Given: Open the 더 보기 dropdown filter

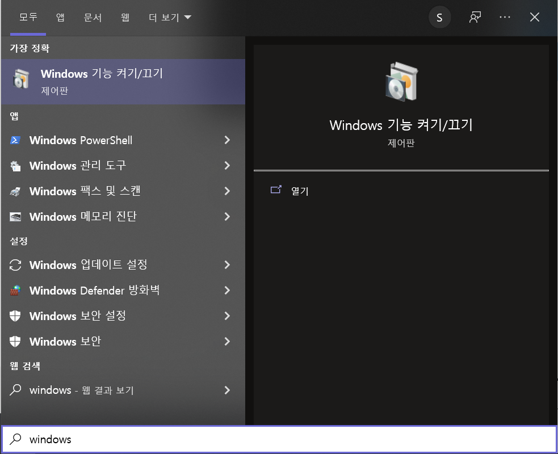Looking at the screenshot, I should [x=170, y=18].
